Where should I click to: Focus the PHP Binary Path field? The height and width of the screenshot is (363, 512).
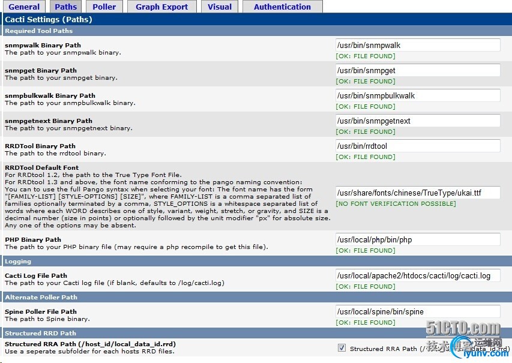coord(418,239)
